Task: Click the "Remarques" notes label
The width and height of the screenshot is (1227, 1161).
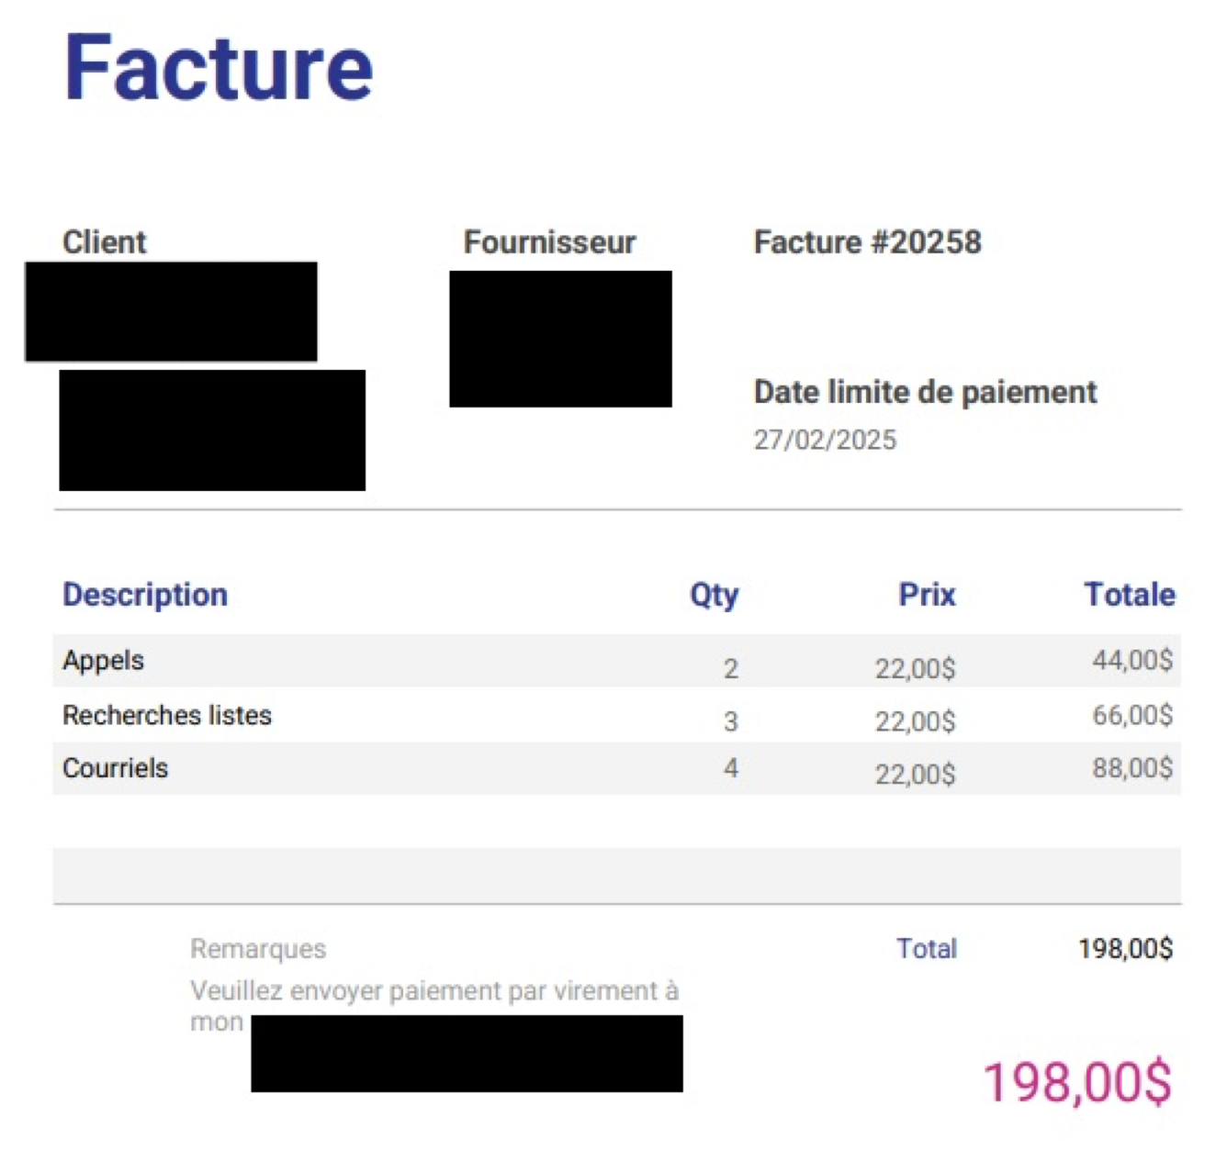Action: pyautogui.click(x=258, y=949)
